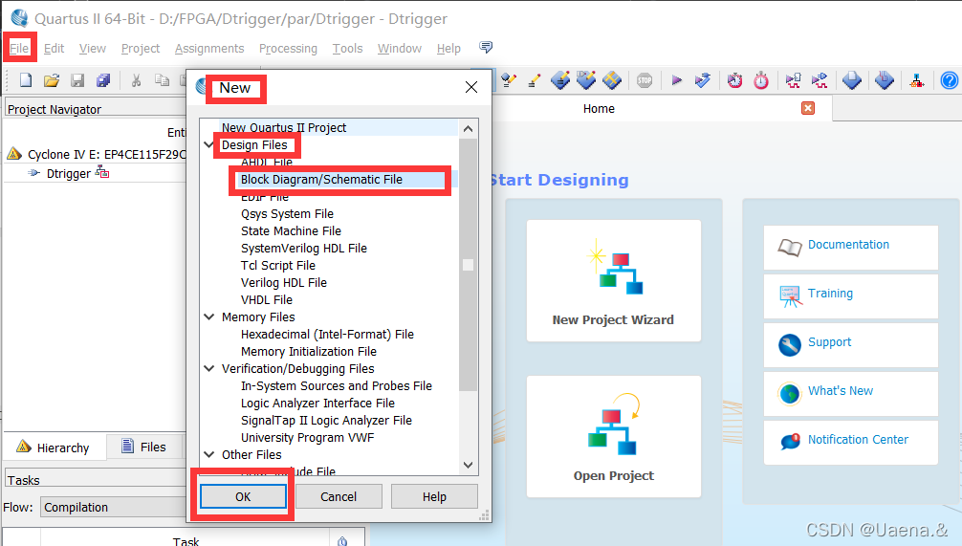Select VHDL File

[x=266, y=299]
